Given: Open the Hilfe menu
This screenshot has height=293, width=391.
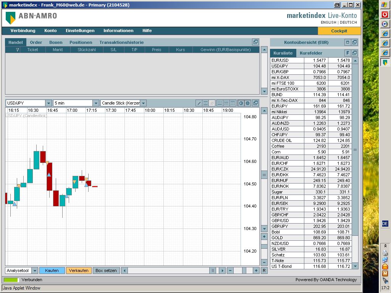Looking at the screenshot, I should [147, 31].
